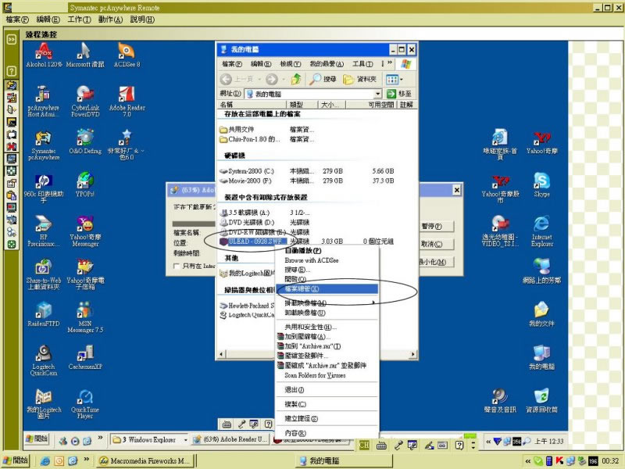Viewport: 625px width, 469px height.
Task: Select the 網路上的芳鄰 desktop icon
Action: point(541,270)
